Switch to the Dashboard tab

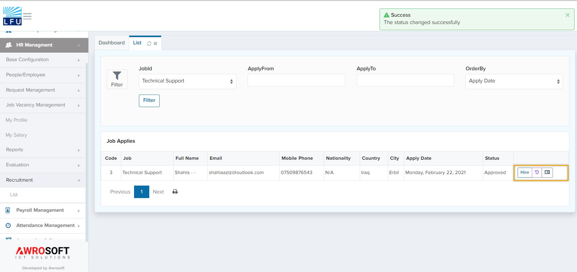pos(112,43)
